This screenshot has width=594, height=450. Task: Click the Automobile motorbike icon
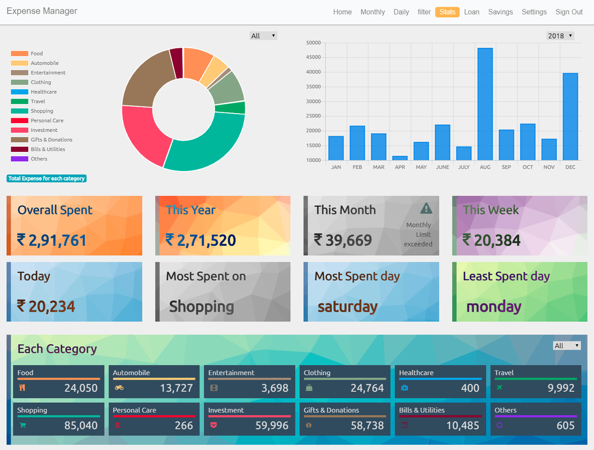(x=119, y=388)
